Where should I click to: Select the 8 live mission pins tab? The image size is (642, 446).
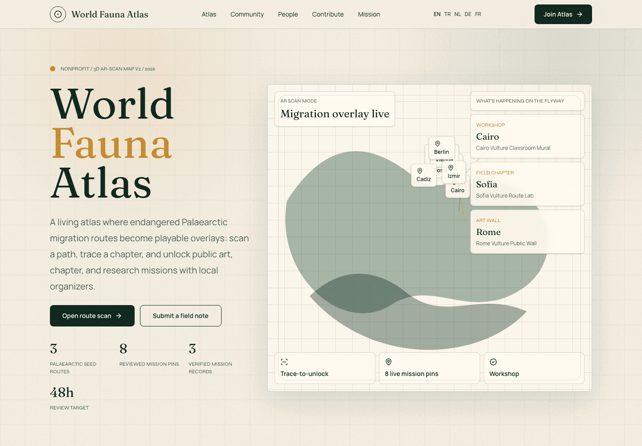[x=429, y=368]
